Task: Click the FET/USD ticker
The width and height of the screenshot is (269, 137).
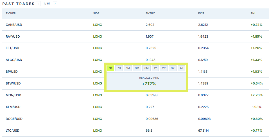Action: click(x=12, y=48)
